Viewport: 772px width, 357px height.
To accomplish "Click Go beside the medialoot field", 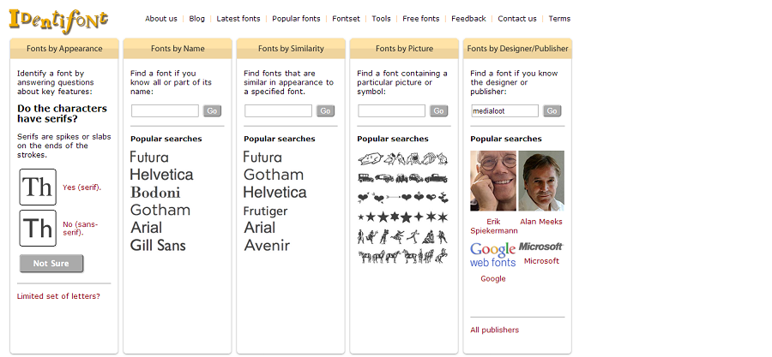I will coord(552,111).
